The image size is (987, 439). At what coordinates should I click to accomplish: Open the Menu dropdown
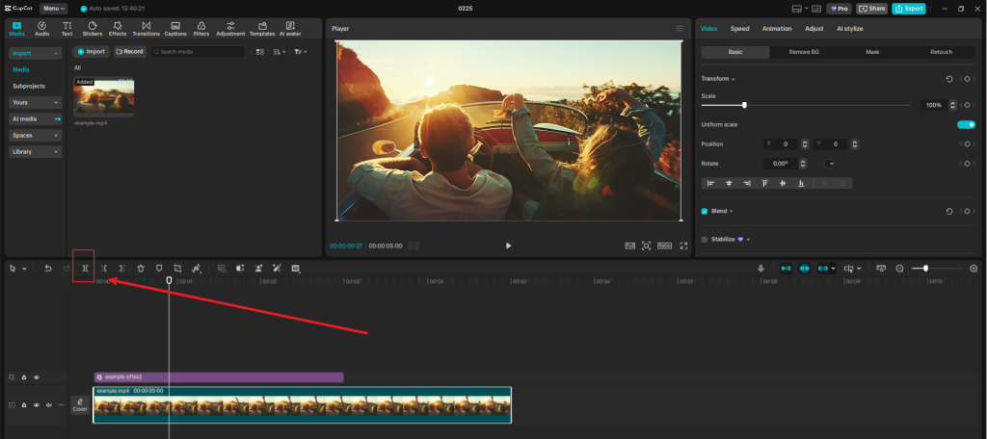click(54, 8)
